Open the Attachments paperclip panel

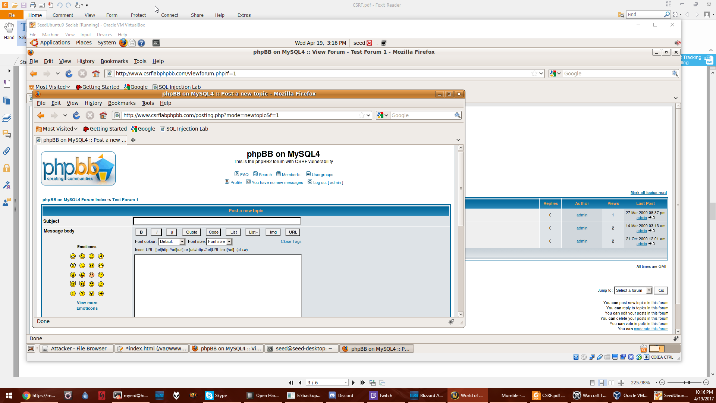7,151
